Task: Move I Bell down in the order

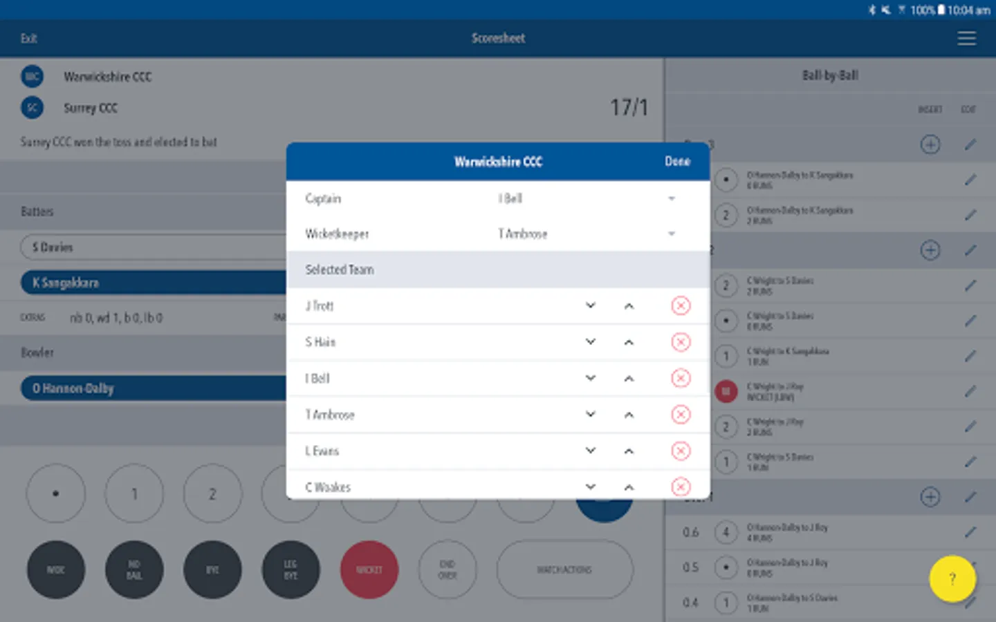Action: click(591, 378)
